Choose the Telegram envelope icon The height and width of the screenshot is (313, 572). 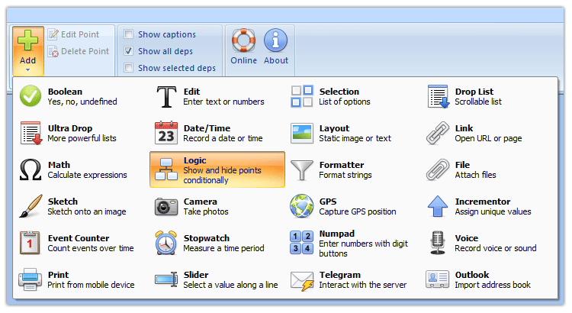302,281
